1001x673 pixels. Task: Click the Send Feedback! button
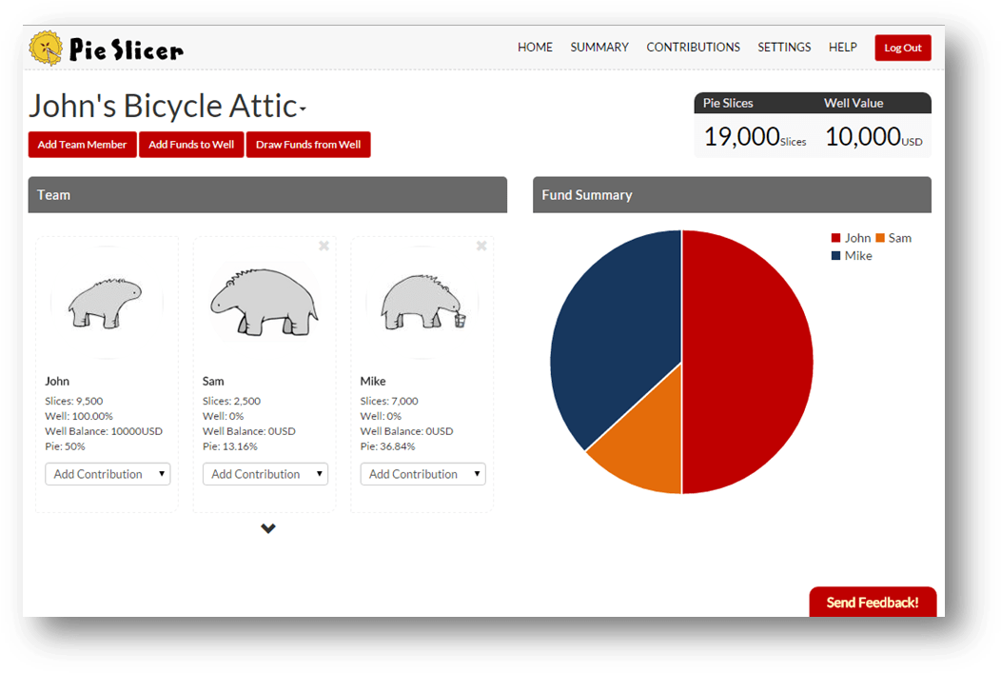pos(873,603)
